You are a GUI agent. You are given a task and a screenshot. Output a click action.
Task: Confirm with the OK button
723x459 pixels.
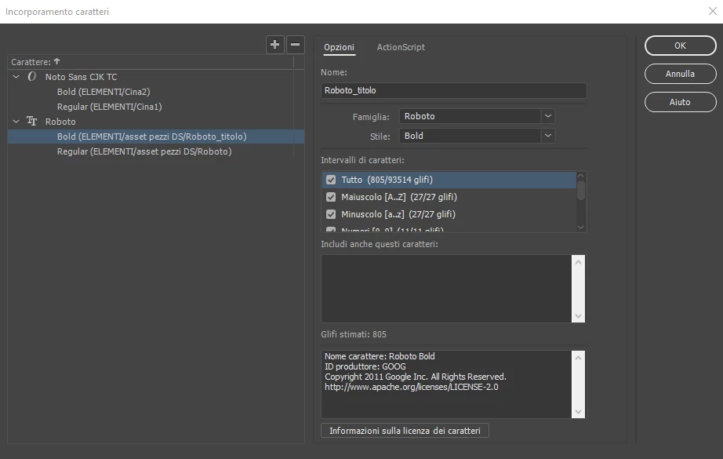(x=680, y=46)
